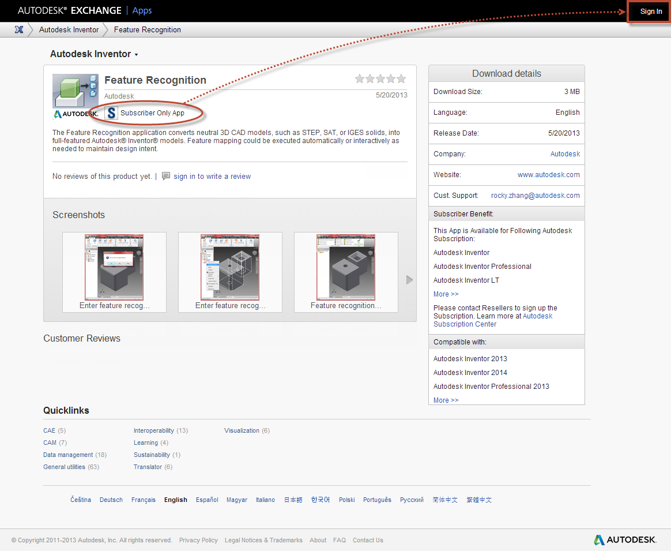Viewport: 671px width, 551px height.
Task: Click the Feature Recognition application icon
Action: coord(76,87)
